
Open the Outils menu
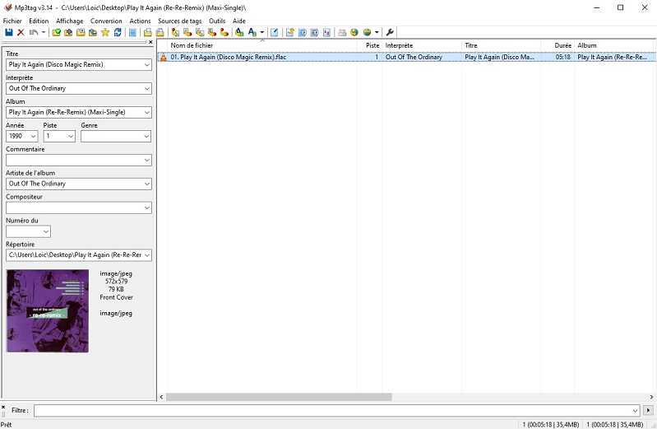click(x=217, y=21)
